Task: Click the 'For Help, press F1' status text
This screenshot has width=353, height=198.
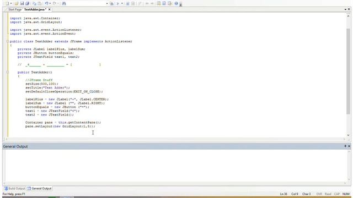Action: 14,194
